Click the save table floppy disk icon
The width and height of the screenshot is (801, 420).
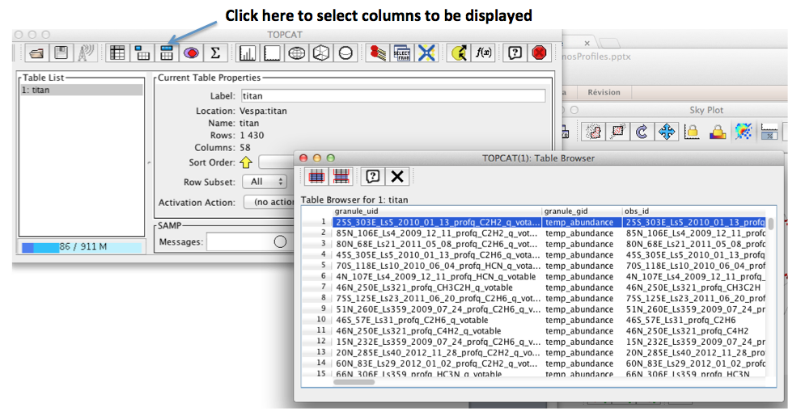[61, 53]
